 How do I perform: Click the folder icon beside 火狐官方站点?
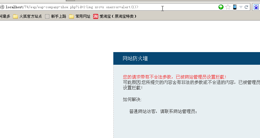click(15, 16)
